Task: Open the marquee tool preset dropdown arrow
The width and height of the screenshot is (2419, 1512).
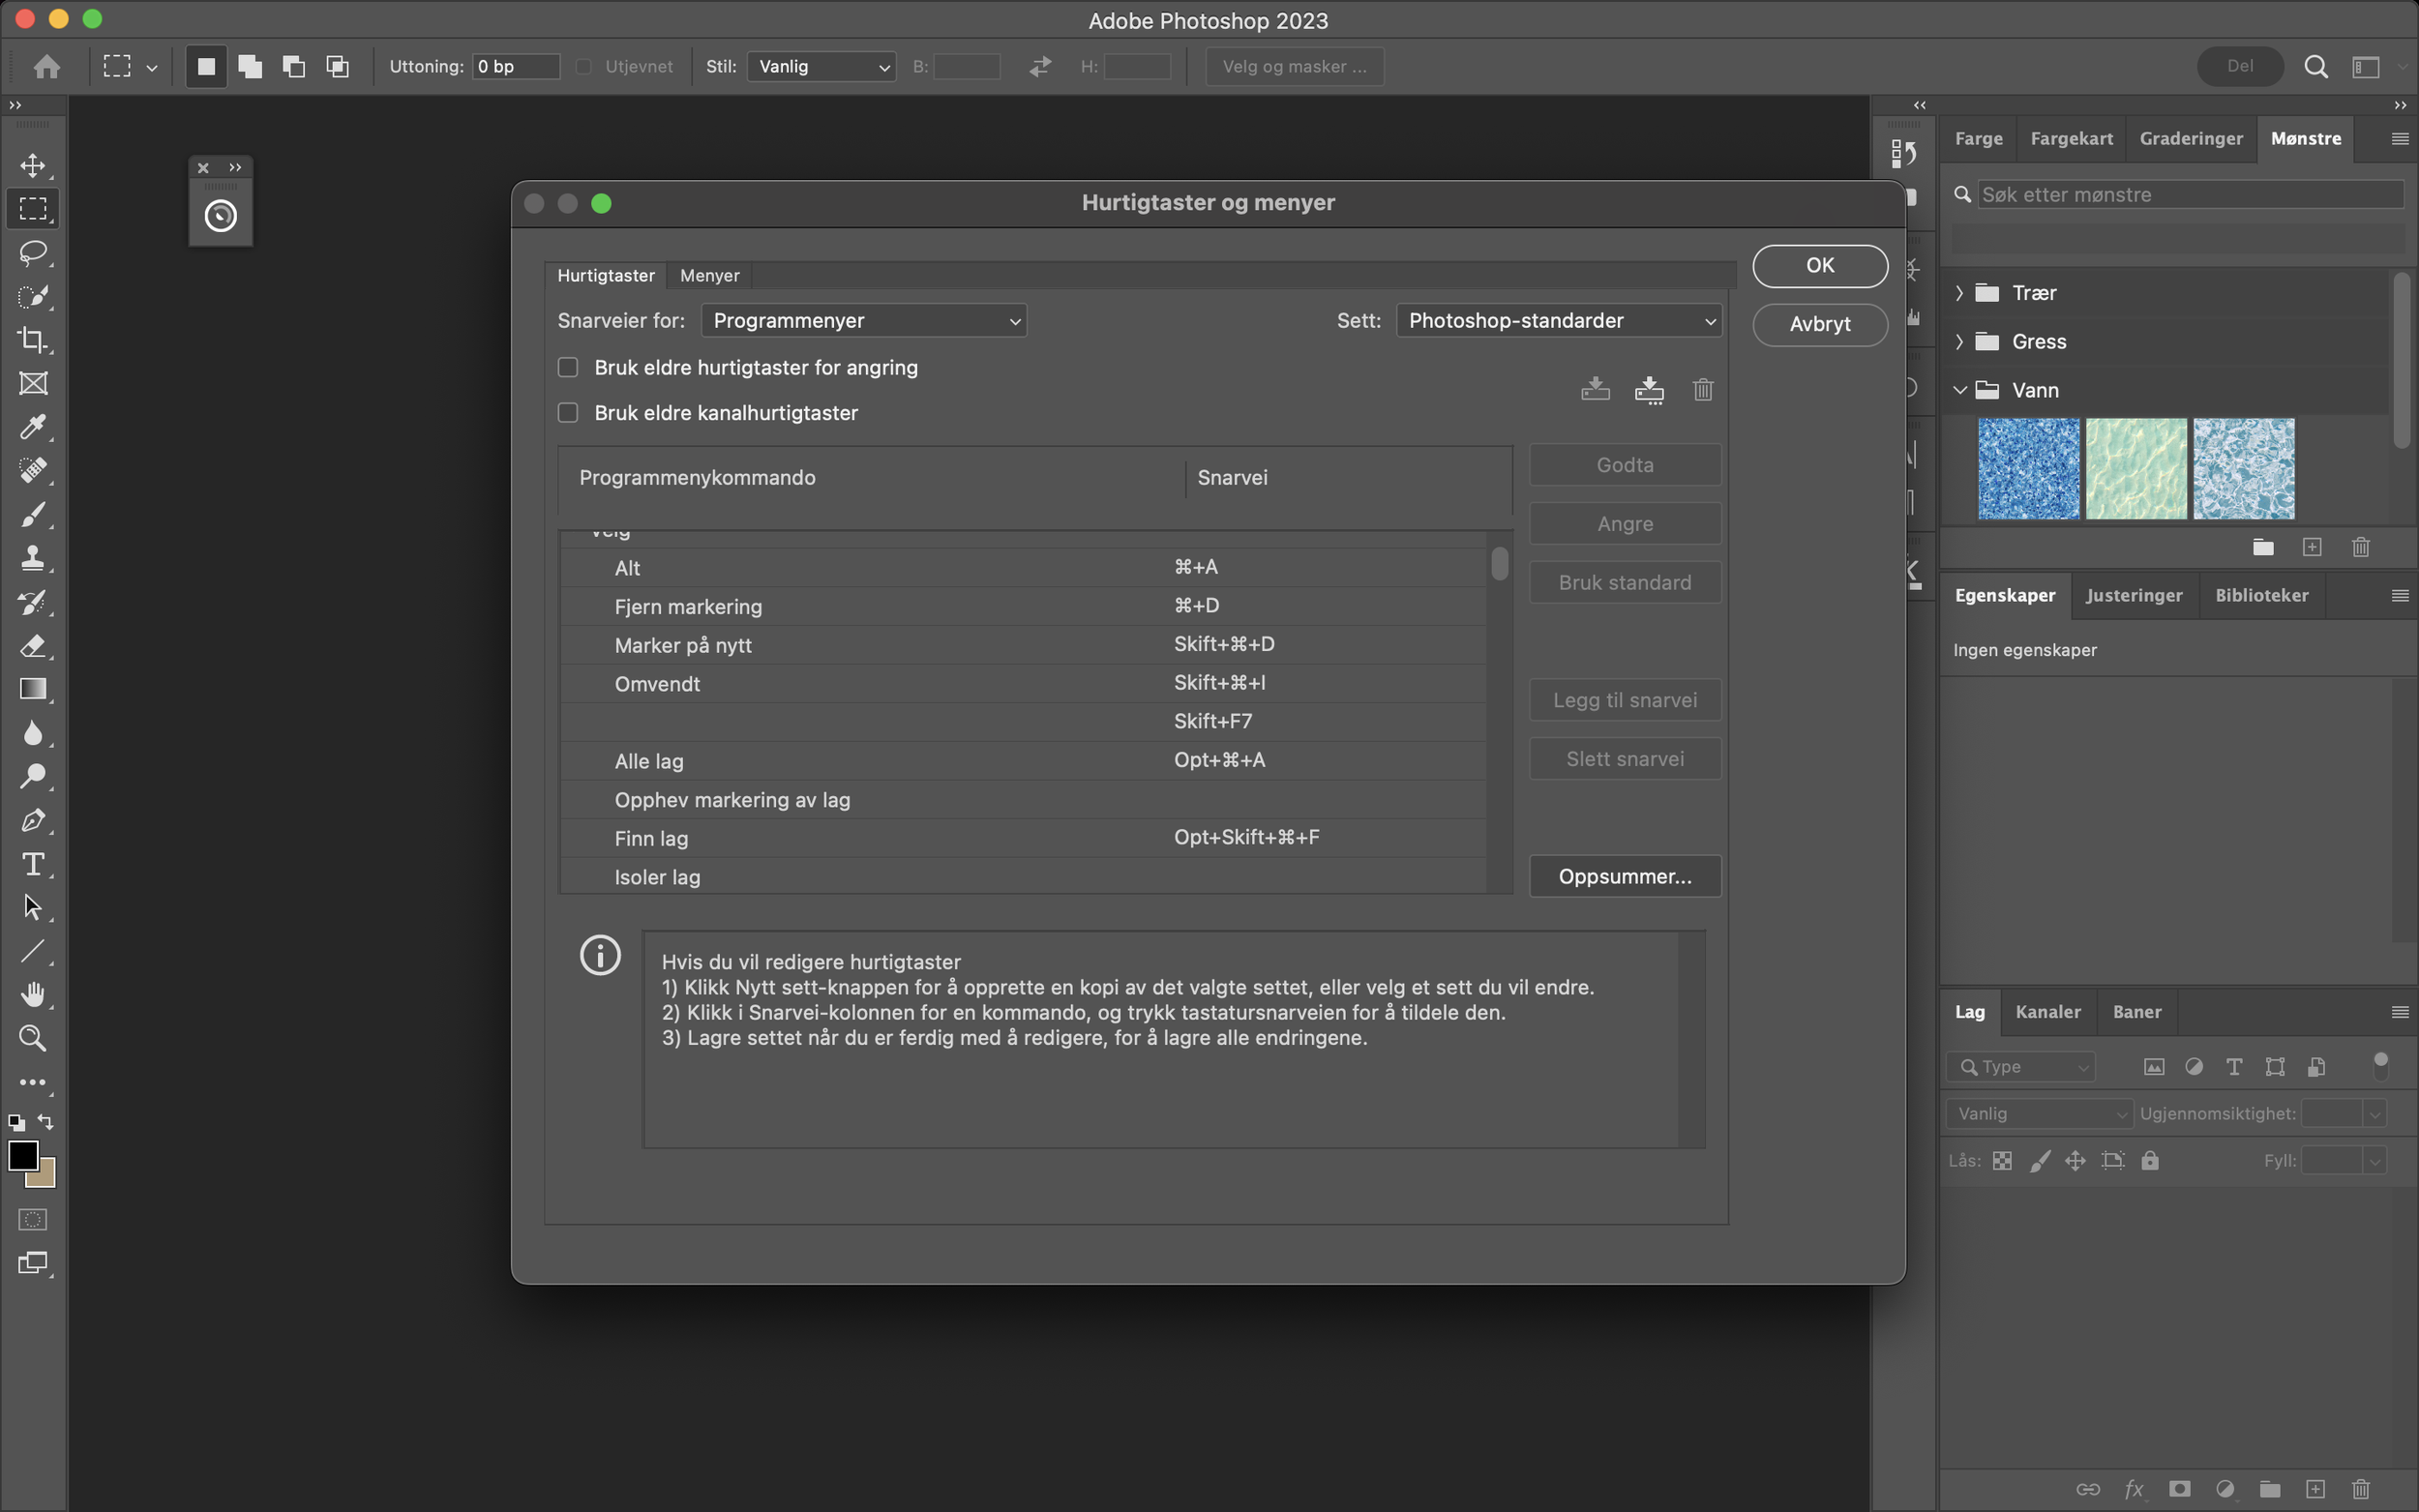Action: pyautogui.click(x=152, y=67)
